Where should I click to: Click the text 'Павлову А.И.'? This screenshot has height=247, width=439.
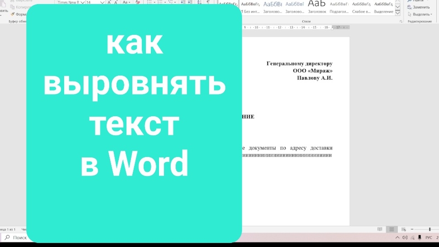tap(315, 78)
